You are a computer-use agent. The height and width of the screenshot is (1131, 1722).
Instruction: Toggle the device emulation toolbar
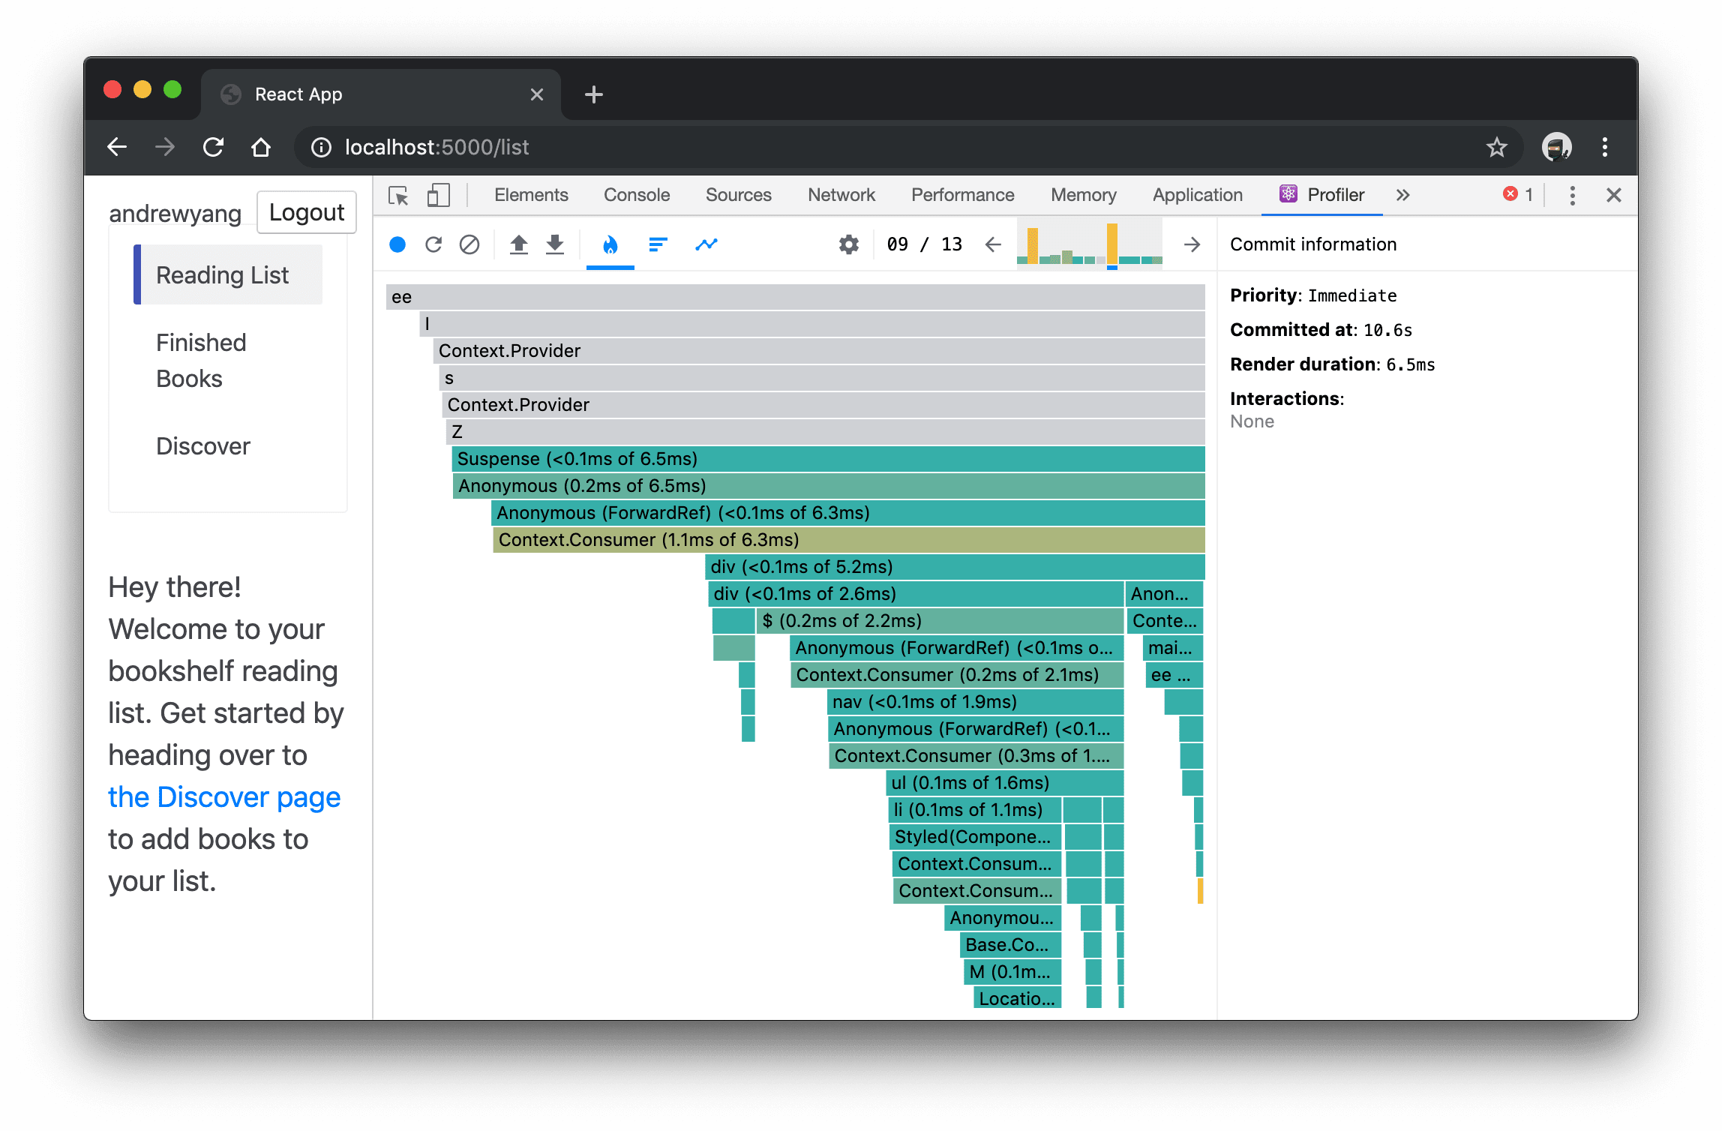438,194
